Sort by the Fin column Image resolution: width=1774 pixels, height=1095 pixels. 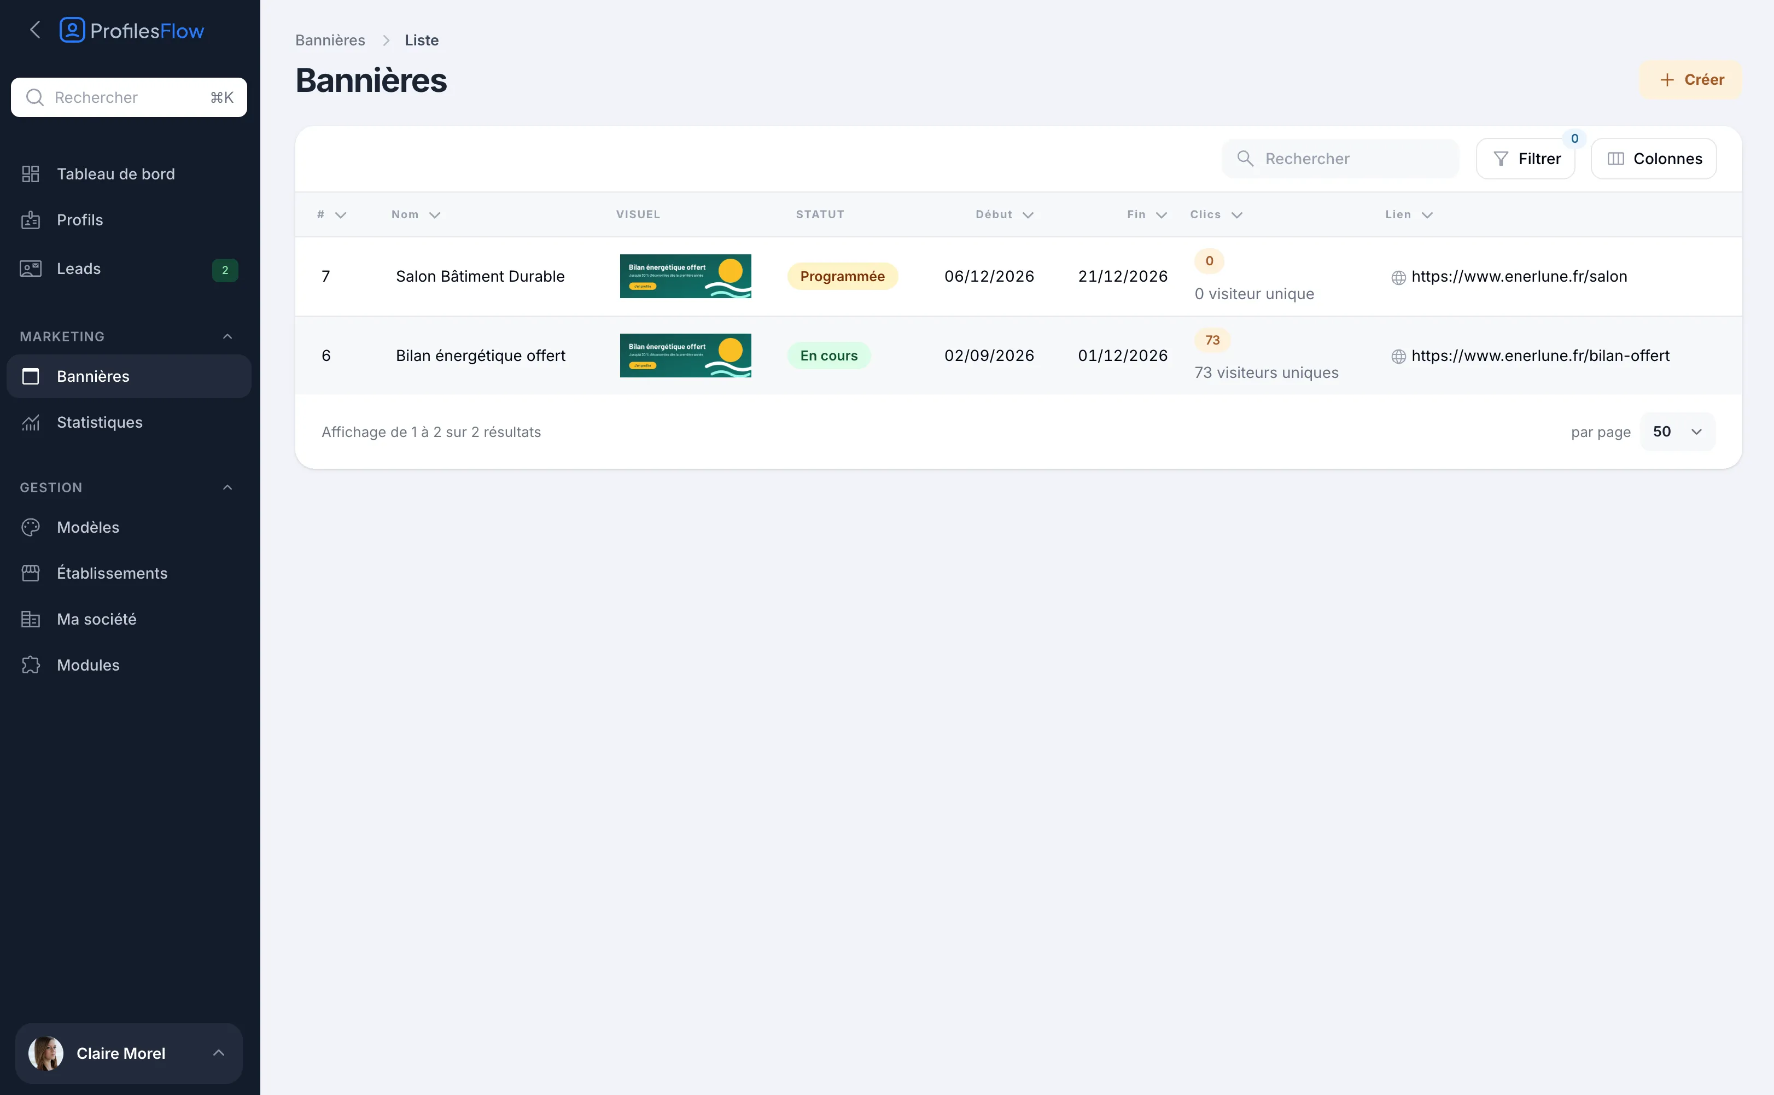(1147, 214)
